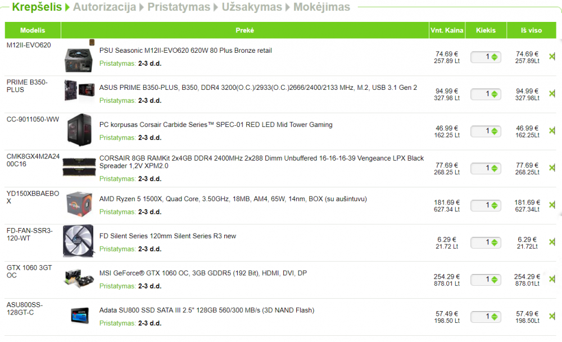Delete the MSI GeForce GTX 1060 row
Screen dimensions: 562x342
552,279
